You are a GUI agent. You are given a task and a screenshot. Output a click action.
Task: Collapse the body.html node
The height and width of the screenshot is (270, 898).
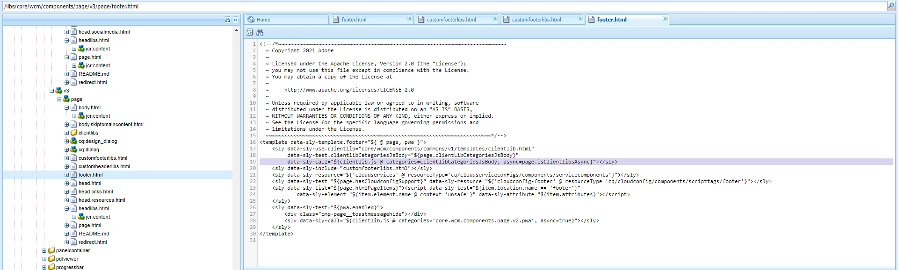(67, 107)
